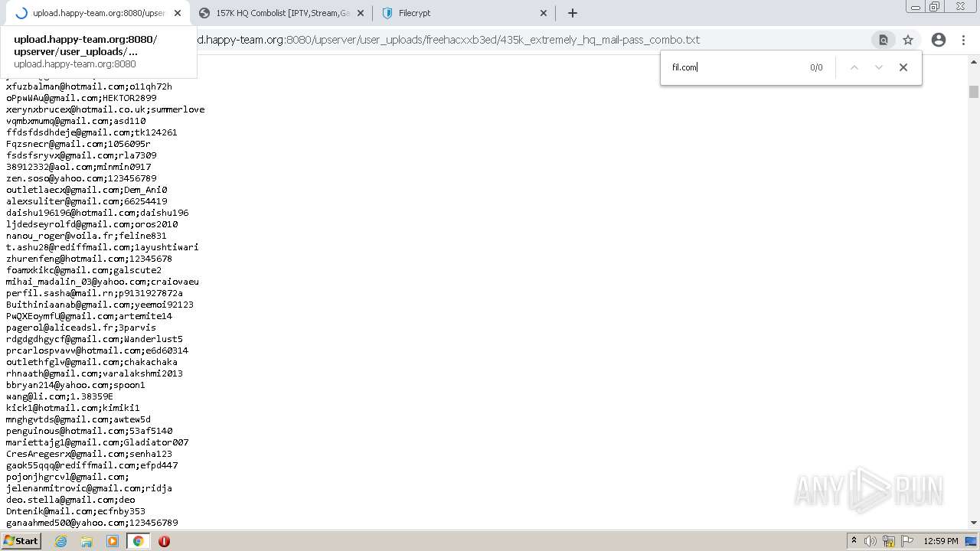Viewport: 980px width, 551px height.
Task: Close the find bar
Action: (x=903, y=67)
